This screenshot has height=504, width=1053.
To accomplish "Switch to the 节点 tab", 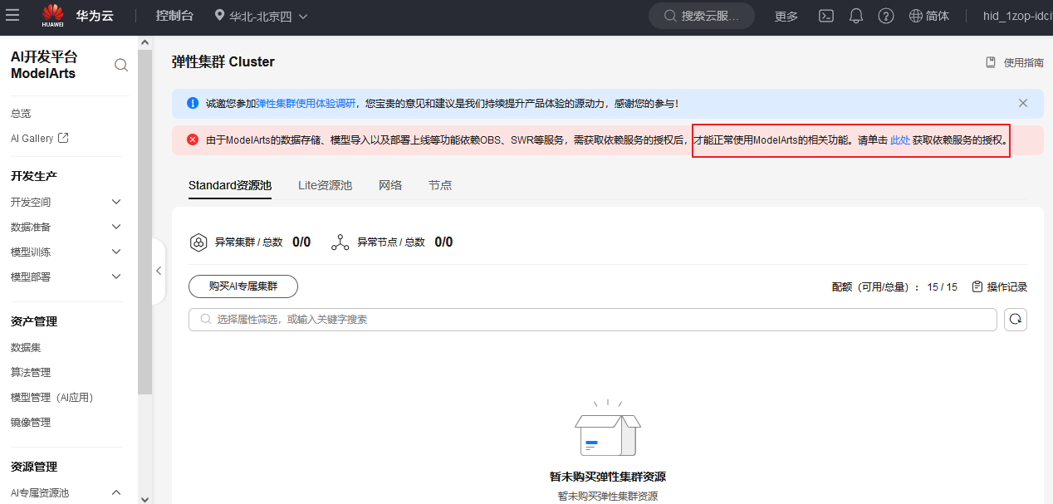I will click(440, 185).
